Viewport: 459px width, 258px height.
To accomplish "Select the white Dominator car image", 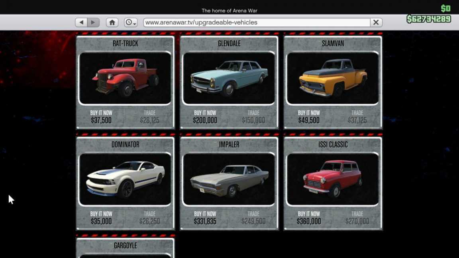I will coord(125,179).
